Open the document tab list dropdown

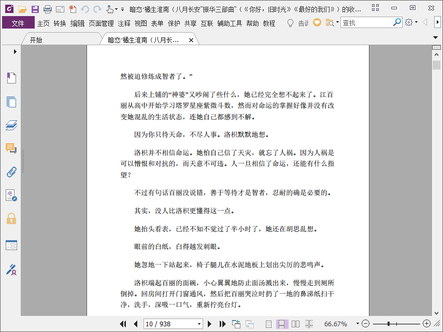coord(435,37)
